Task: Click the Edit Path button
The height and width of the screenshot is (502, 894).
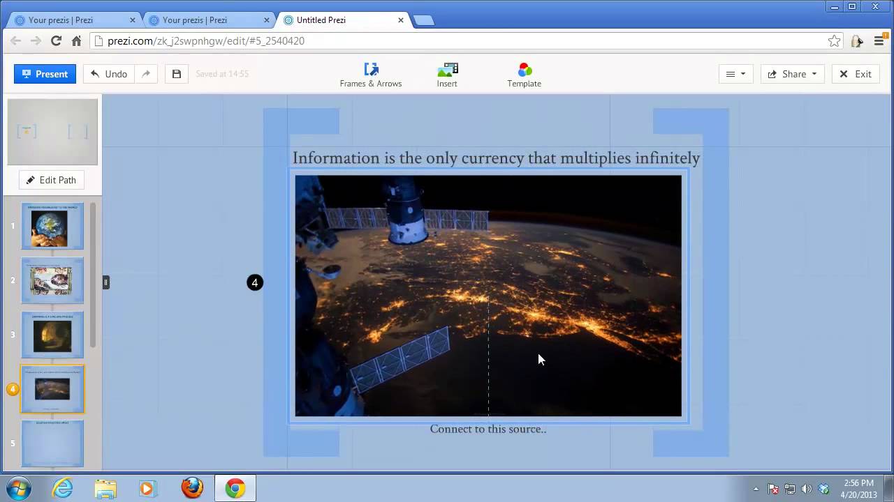Action: pos(50,180)
